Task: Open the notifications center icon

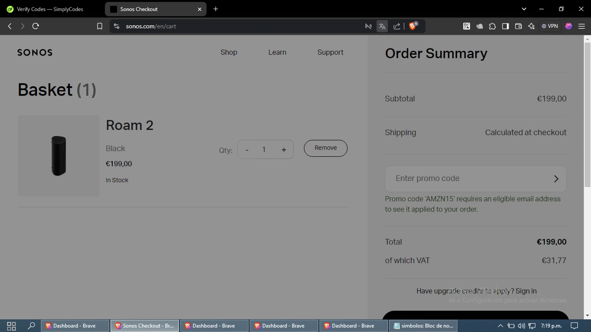Action: [x=574, y=326]
